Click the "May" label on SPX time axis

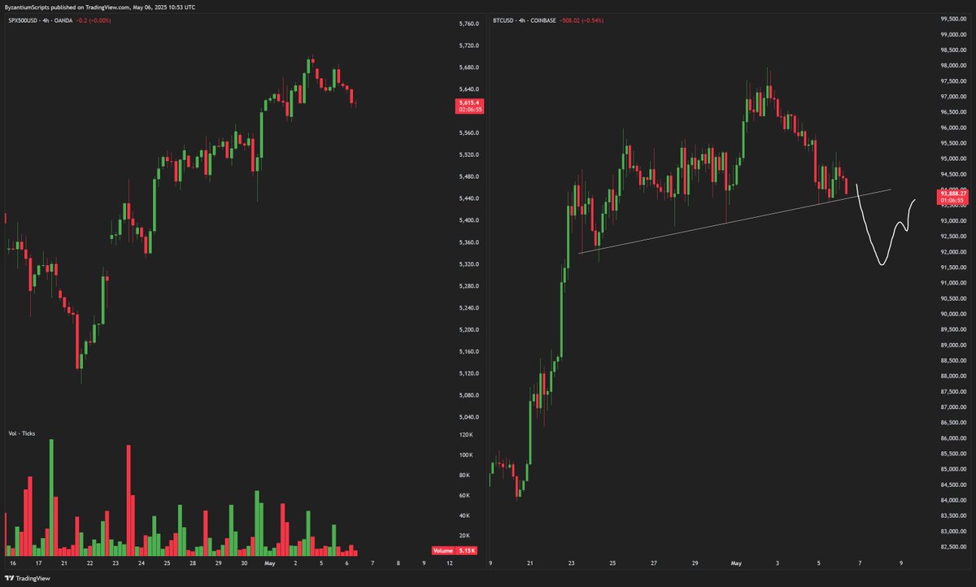[268, 563]
